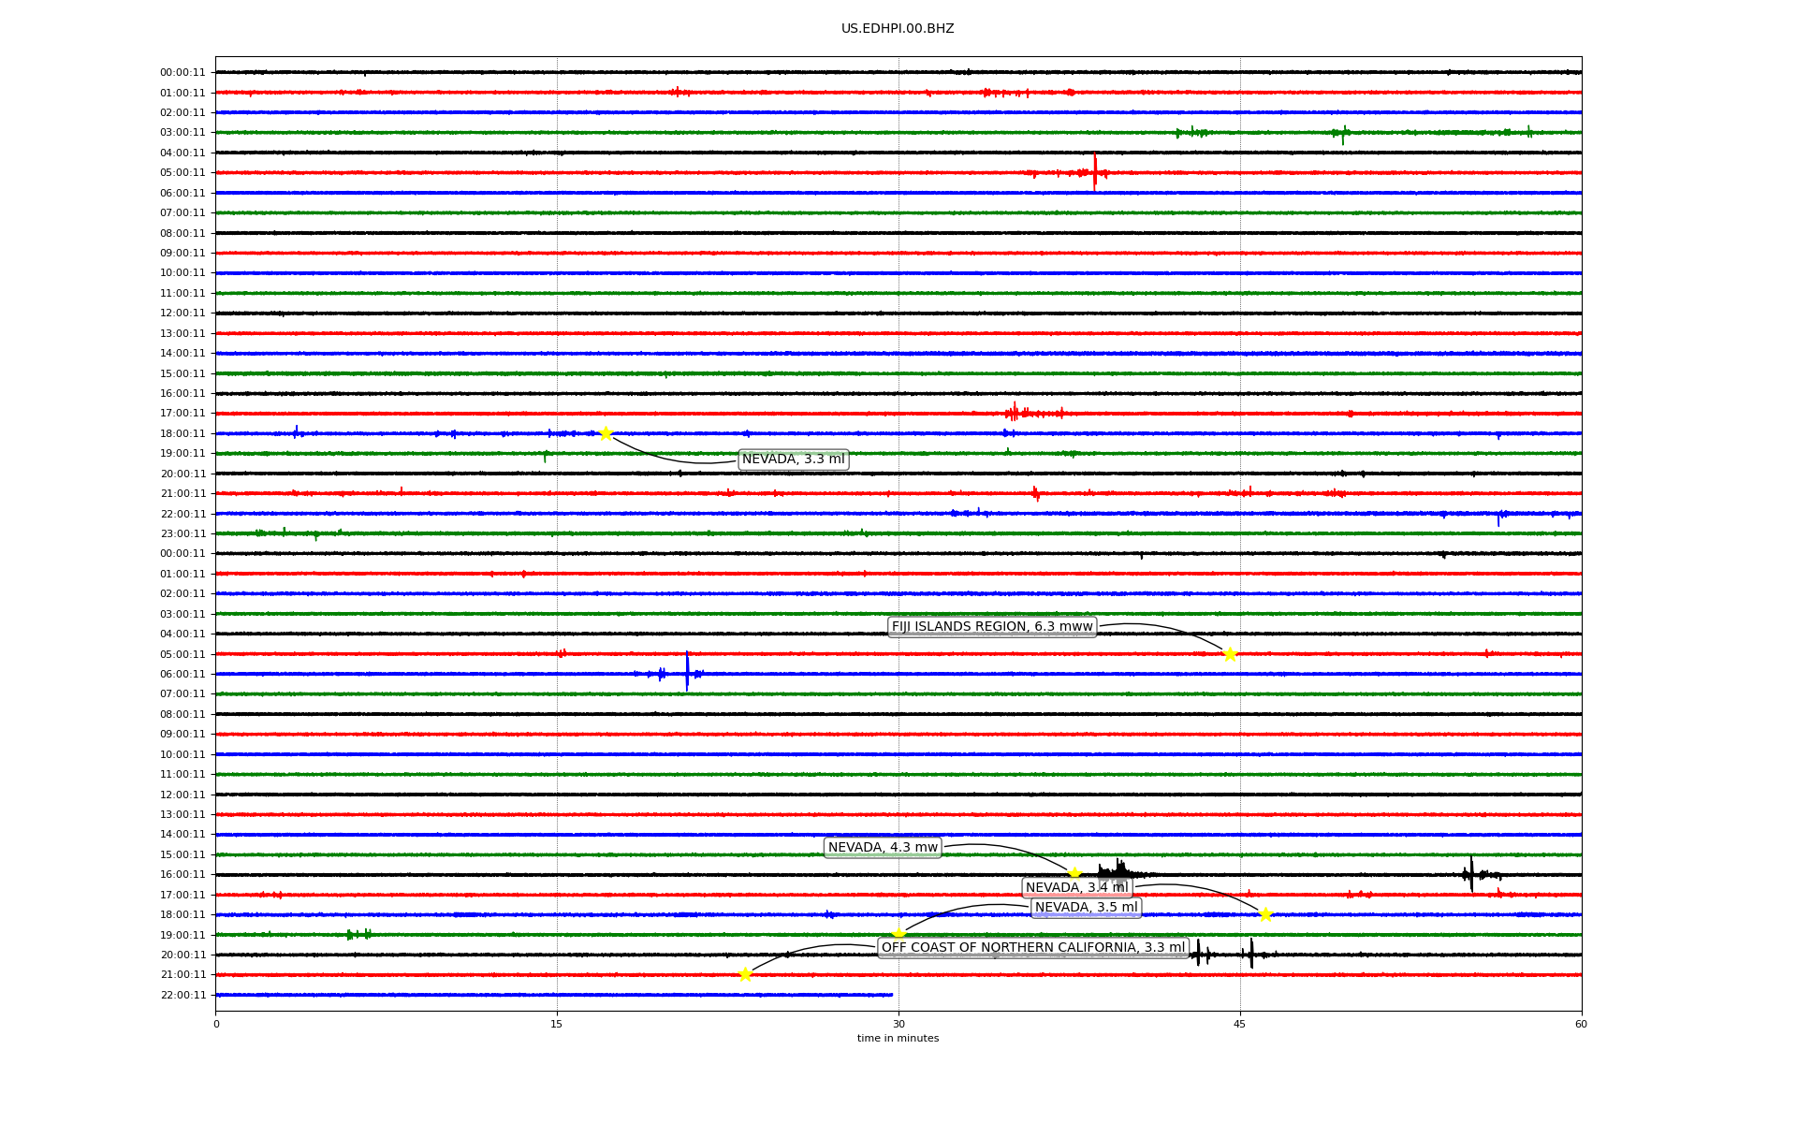Click the 'time in minutes' axis label
This screenshot has width=1797, height=1123.
[897, 1038]
